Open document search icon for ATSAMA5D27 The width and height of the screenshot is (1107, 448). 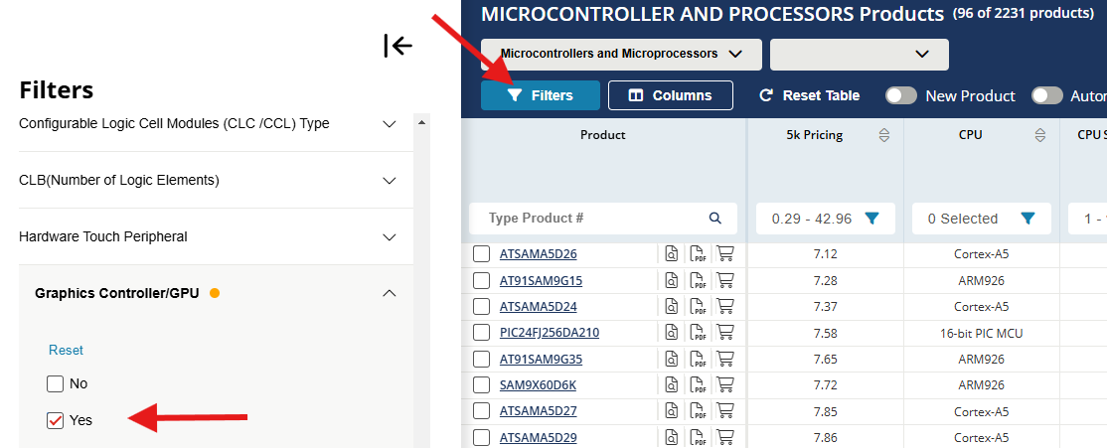(672, 412)
